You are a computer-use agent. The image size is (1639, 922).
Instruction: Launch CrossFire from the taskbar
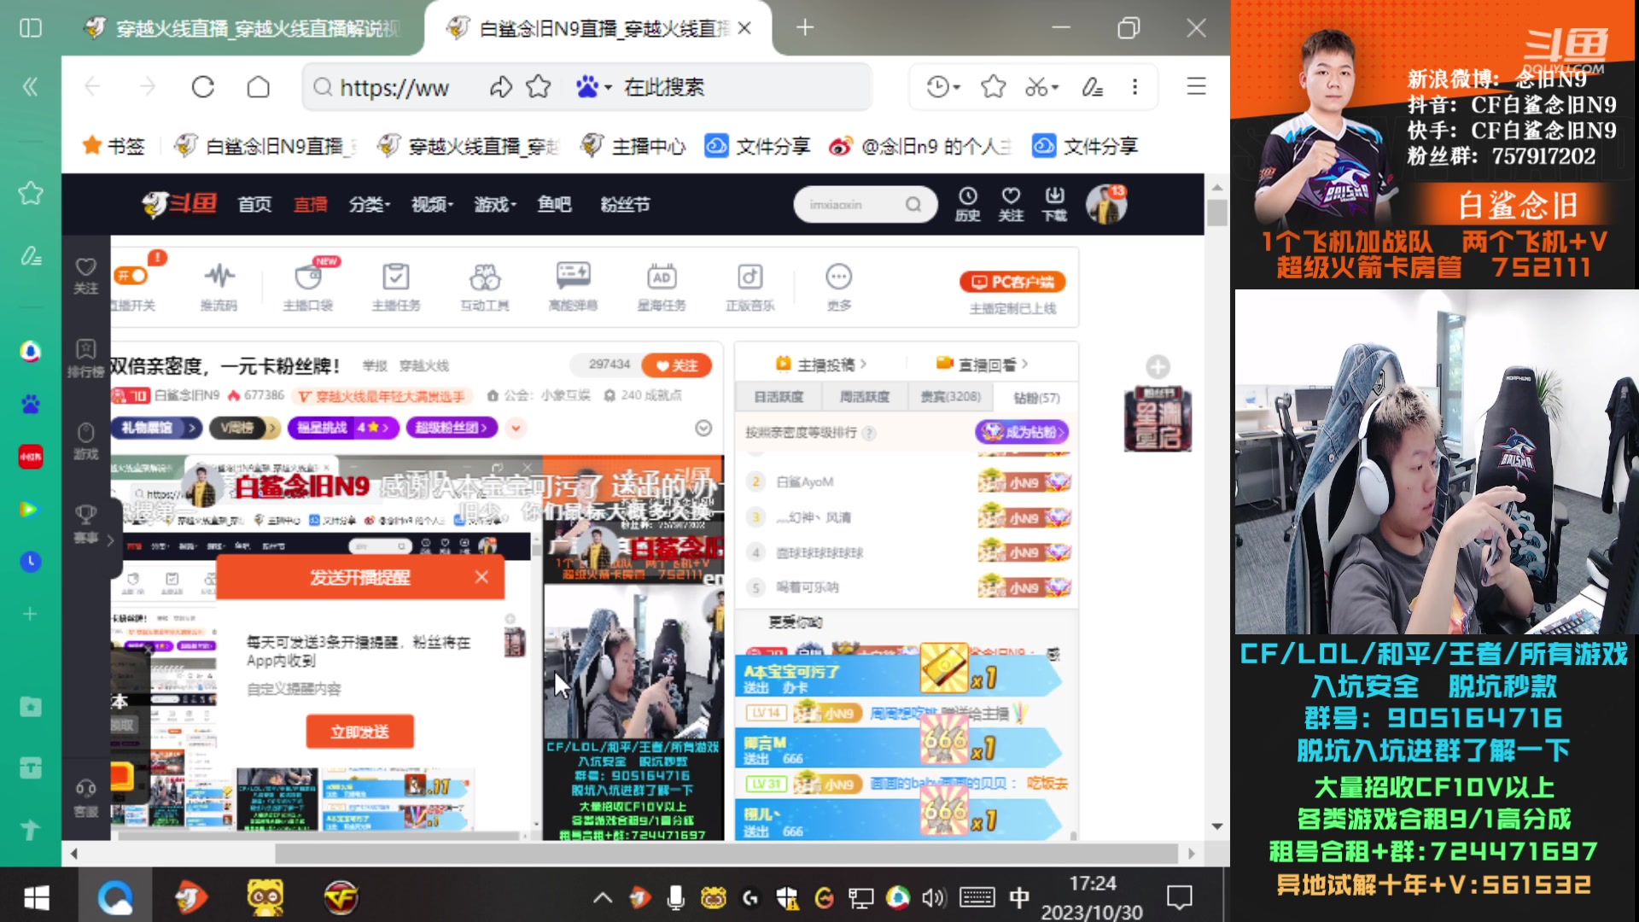pyautogui.click(x=340, y=898)
